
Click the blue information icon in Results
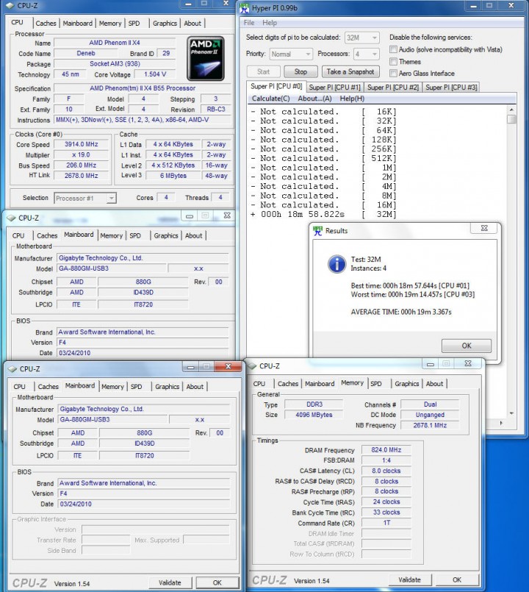click(x=337, y=263)
